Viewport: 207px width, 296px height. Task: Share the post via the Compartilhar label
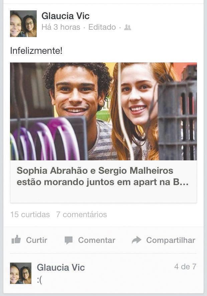click(171, 240)
